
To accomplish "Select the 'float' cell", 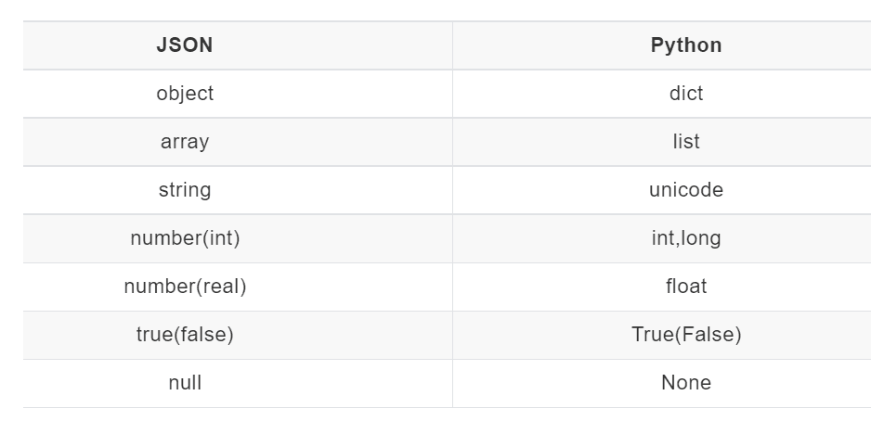I will click(x=686, y=287).
